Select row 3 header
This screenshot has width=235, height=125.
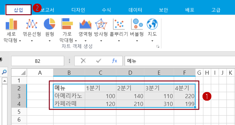click(19, 96)
